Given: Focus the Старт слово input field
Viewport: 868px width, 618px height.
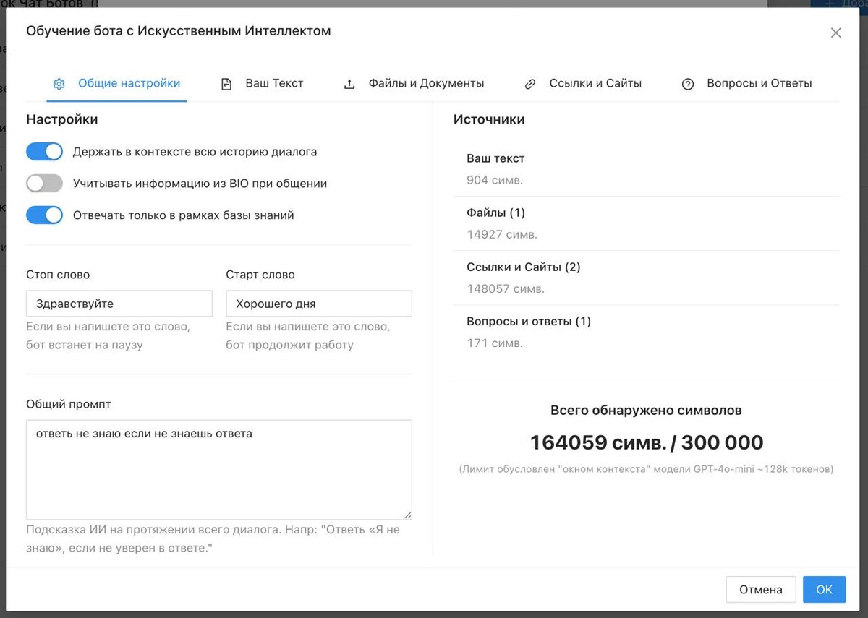Looking at the screenshot, I should 319,304.
